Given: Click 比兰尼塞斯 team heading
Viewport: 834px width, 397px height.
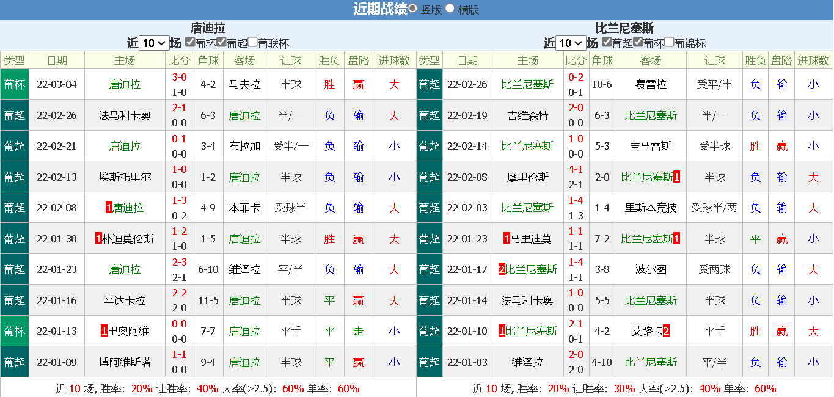Looking at the screenshot, I should pyautogui.click(x=624, y=28).
